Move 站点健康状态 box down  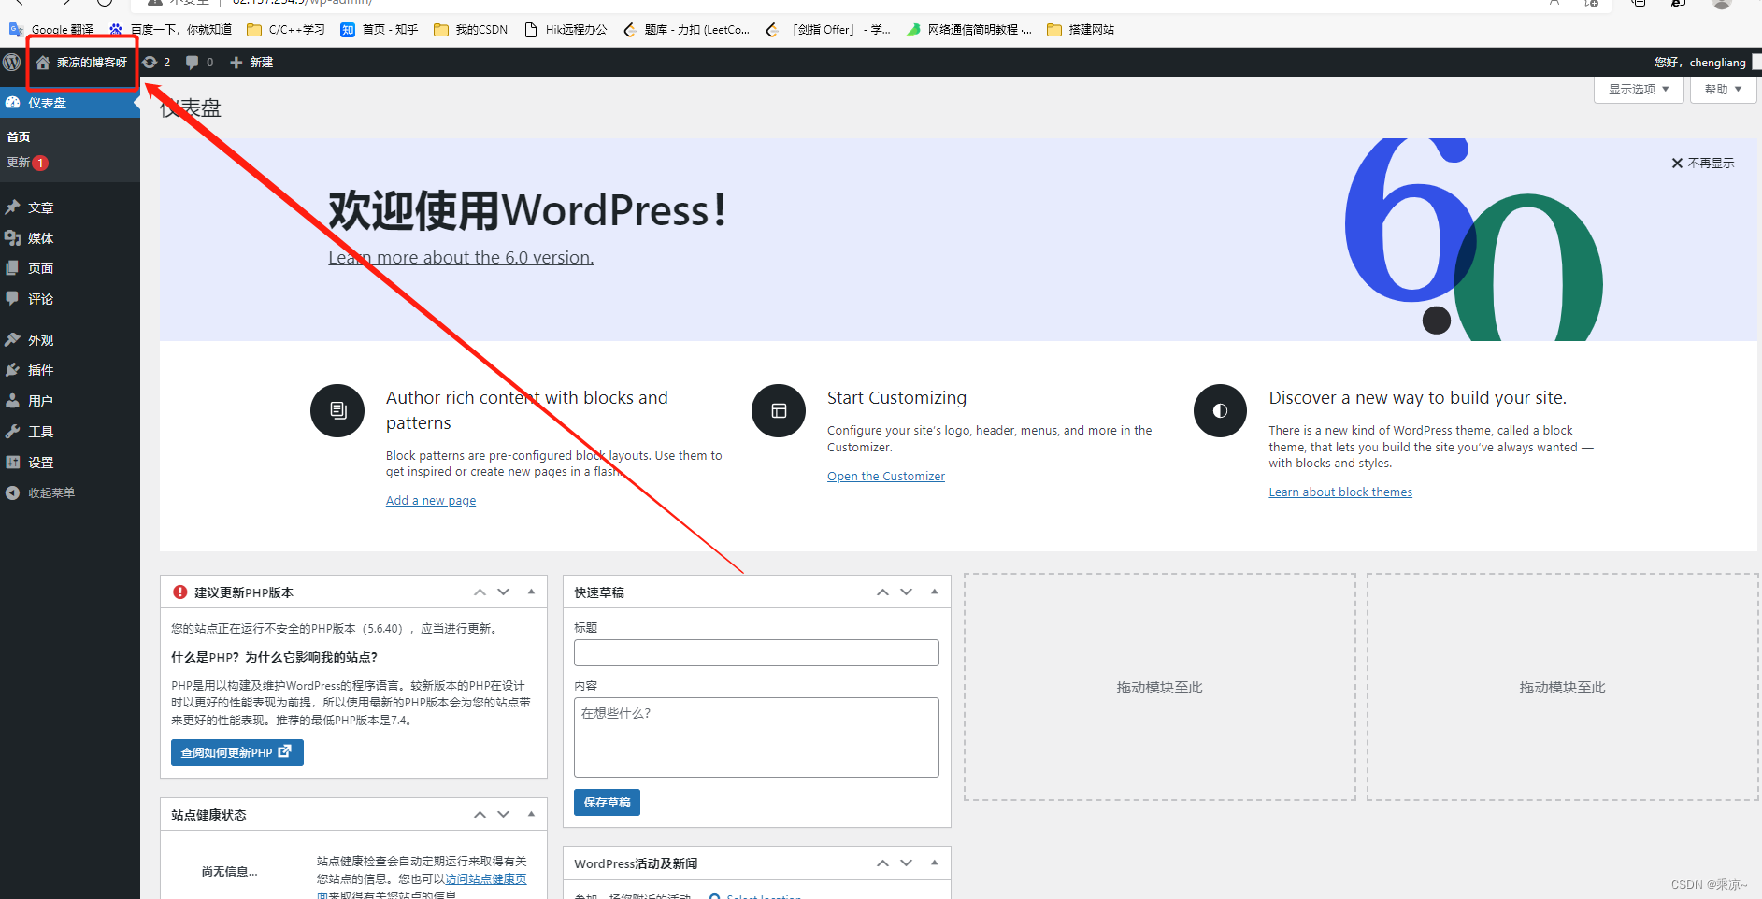click(x=504, y=815)
